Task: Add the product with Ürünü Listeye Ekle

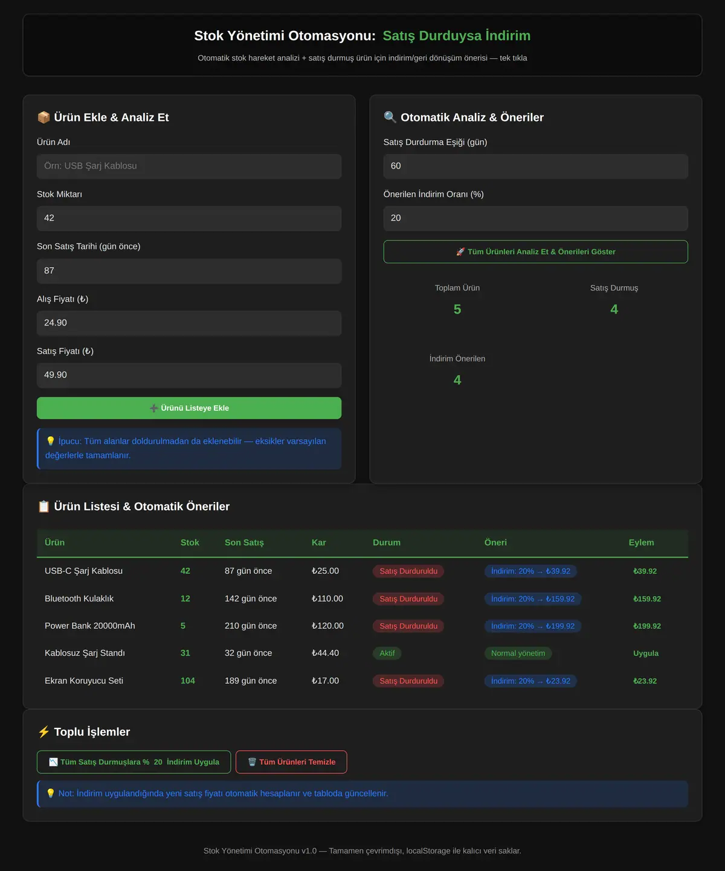Action: pyautogui.click(x=189, y=408)
